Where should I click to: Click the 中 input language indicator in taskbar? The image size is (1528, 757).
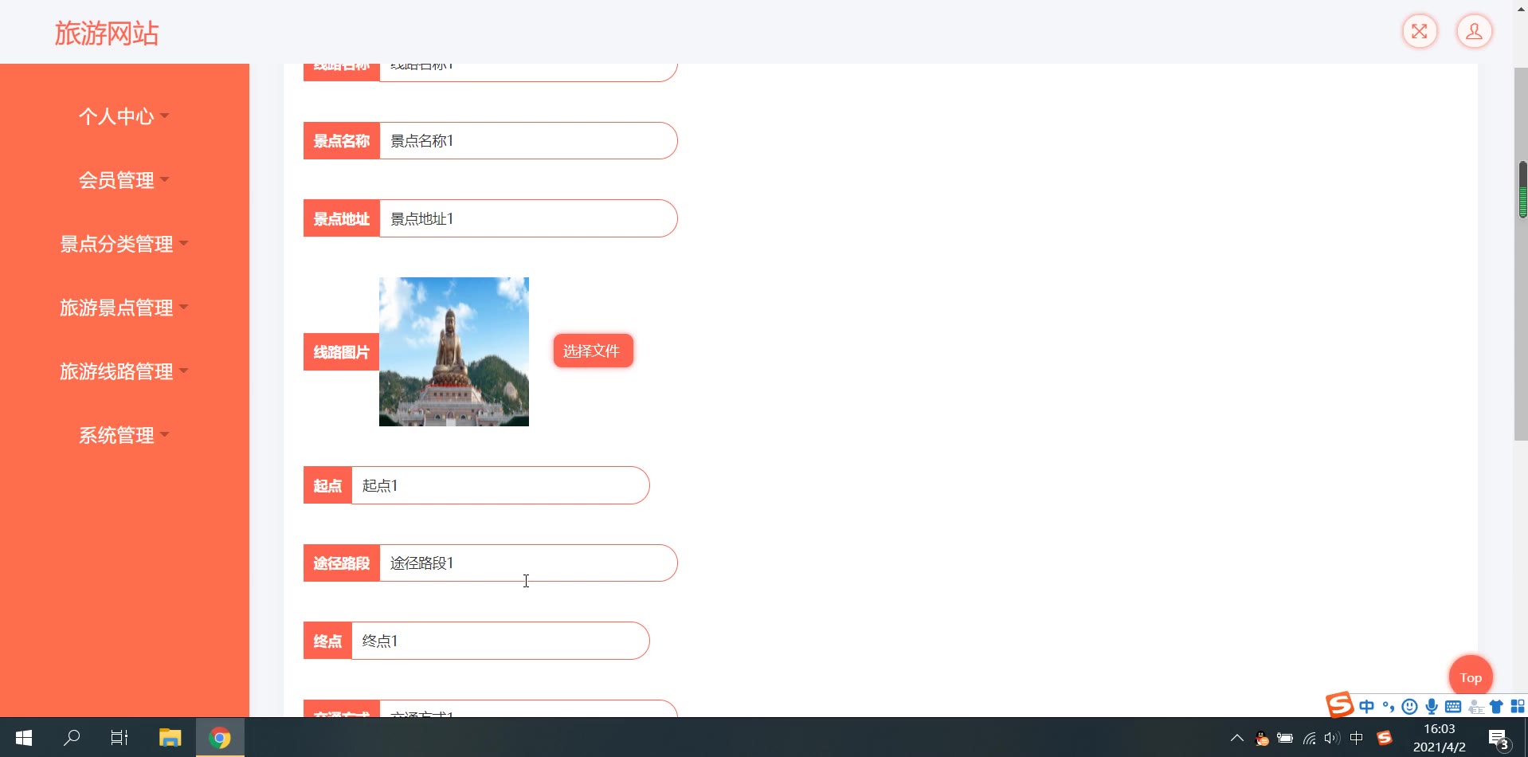coord(1356,739)
